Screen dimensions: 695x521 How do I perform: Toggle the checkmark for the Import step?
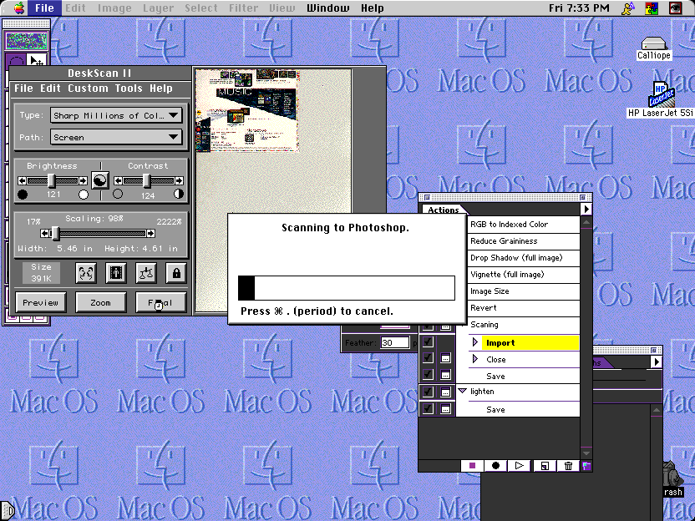(x=429, y=342)
